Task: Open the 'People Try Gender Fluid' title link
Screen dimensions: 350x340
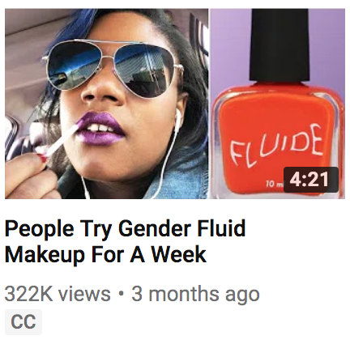Action: pos(125,229)
